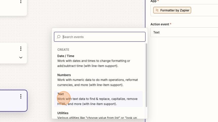
Task: Click the Action event field label
Action: [160, 24]
